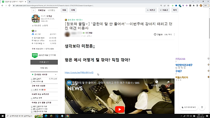
Task: Click the cafe favorite star icon
Action: [34, 10]
